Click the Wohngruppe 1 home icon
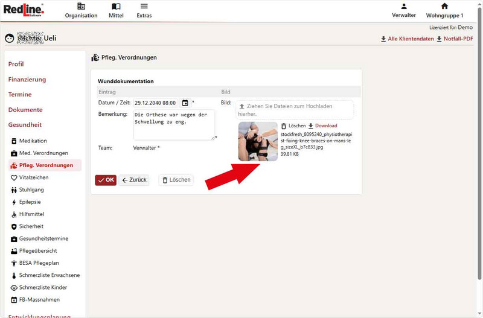483x318 pixels. click(x=444, y=7)
